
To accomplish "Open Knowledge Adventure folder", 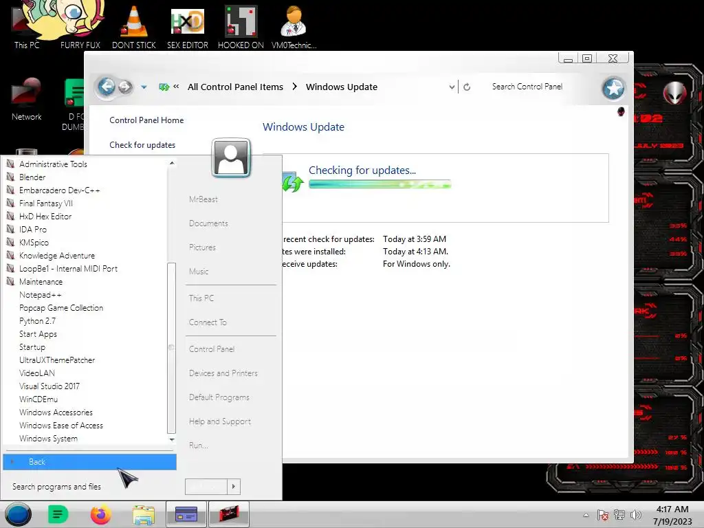I will coord(57,256).
